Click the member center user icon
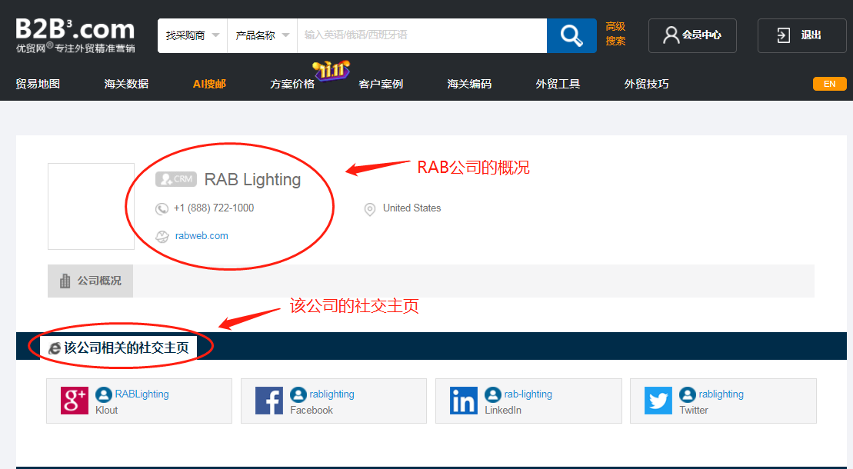This screenshot has width=853, height=469. (671, 35)
